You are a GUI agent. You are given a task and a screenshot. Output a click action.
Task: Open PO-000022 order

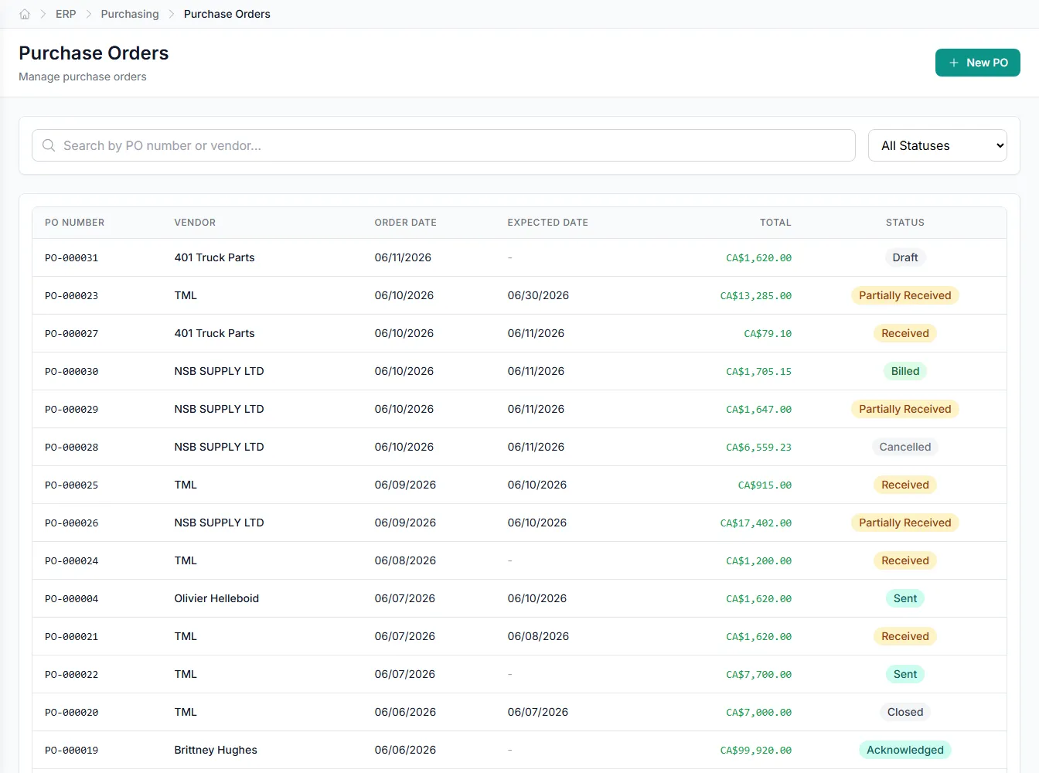[519, 674]
